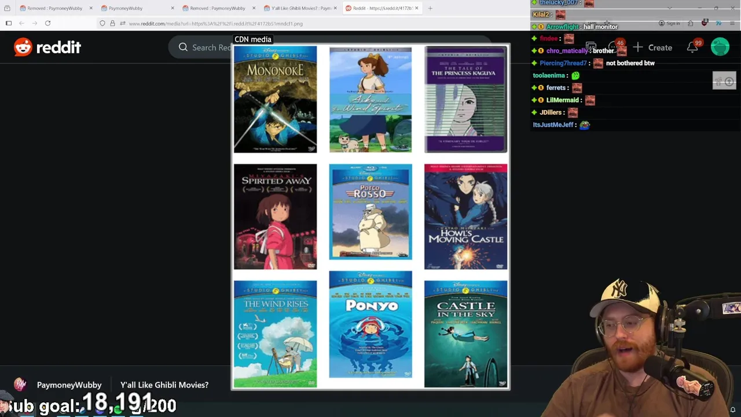The height and width of the screenshot is (417, 741).
Task: Switch to 'Y'all Like Ghibli Movies?' tab
Action: [x=301, y=8]
